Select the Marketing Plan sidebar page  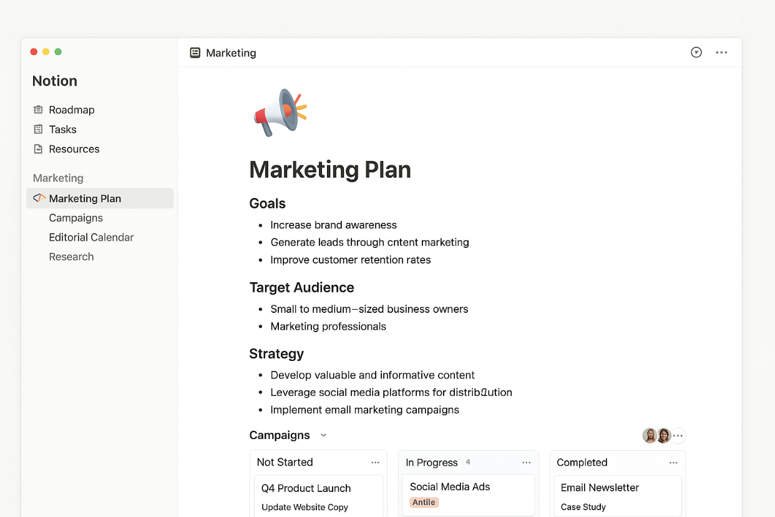100,198
